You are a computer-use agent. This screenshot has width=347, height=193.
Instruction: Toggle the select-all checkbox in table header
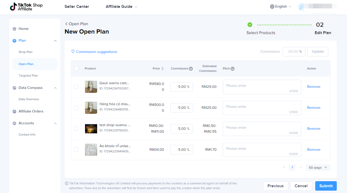click(x=76, y=68)
